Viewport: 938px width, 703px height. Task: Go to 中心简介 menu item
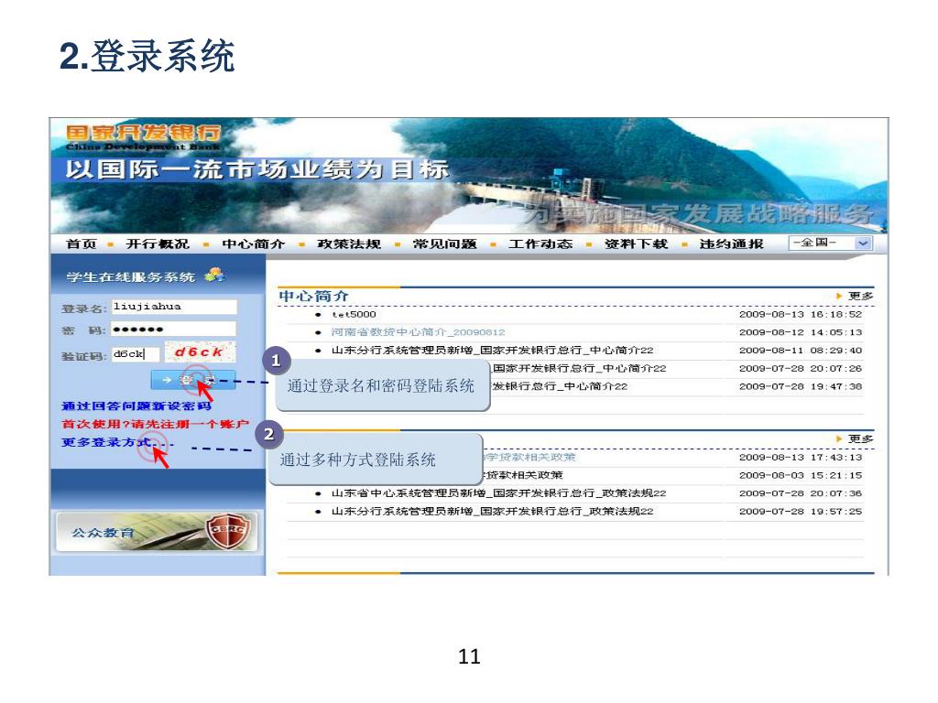pos(253,243)
